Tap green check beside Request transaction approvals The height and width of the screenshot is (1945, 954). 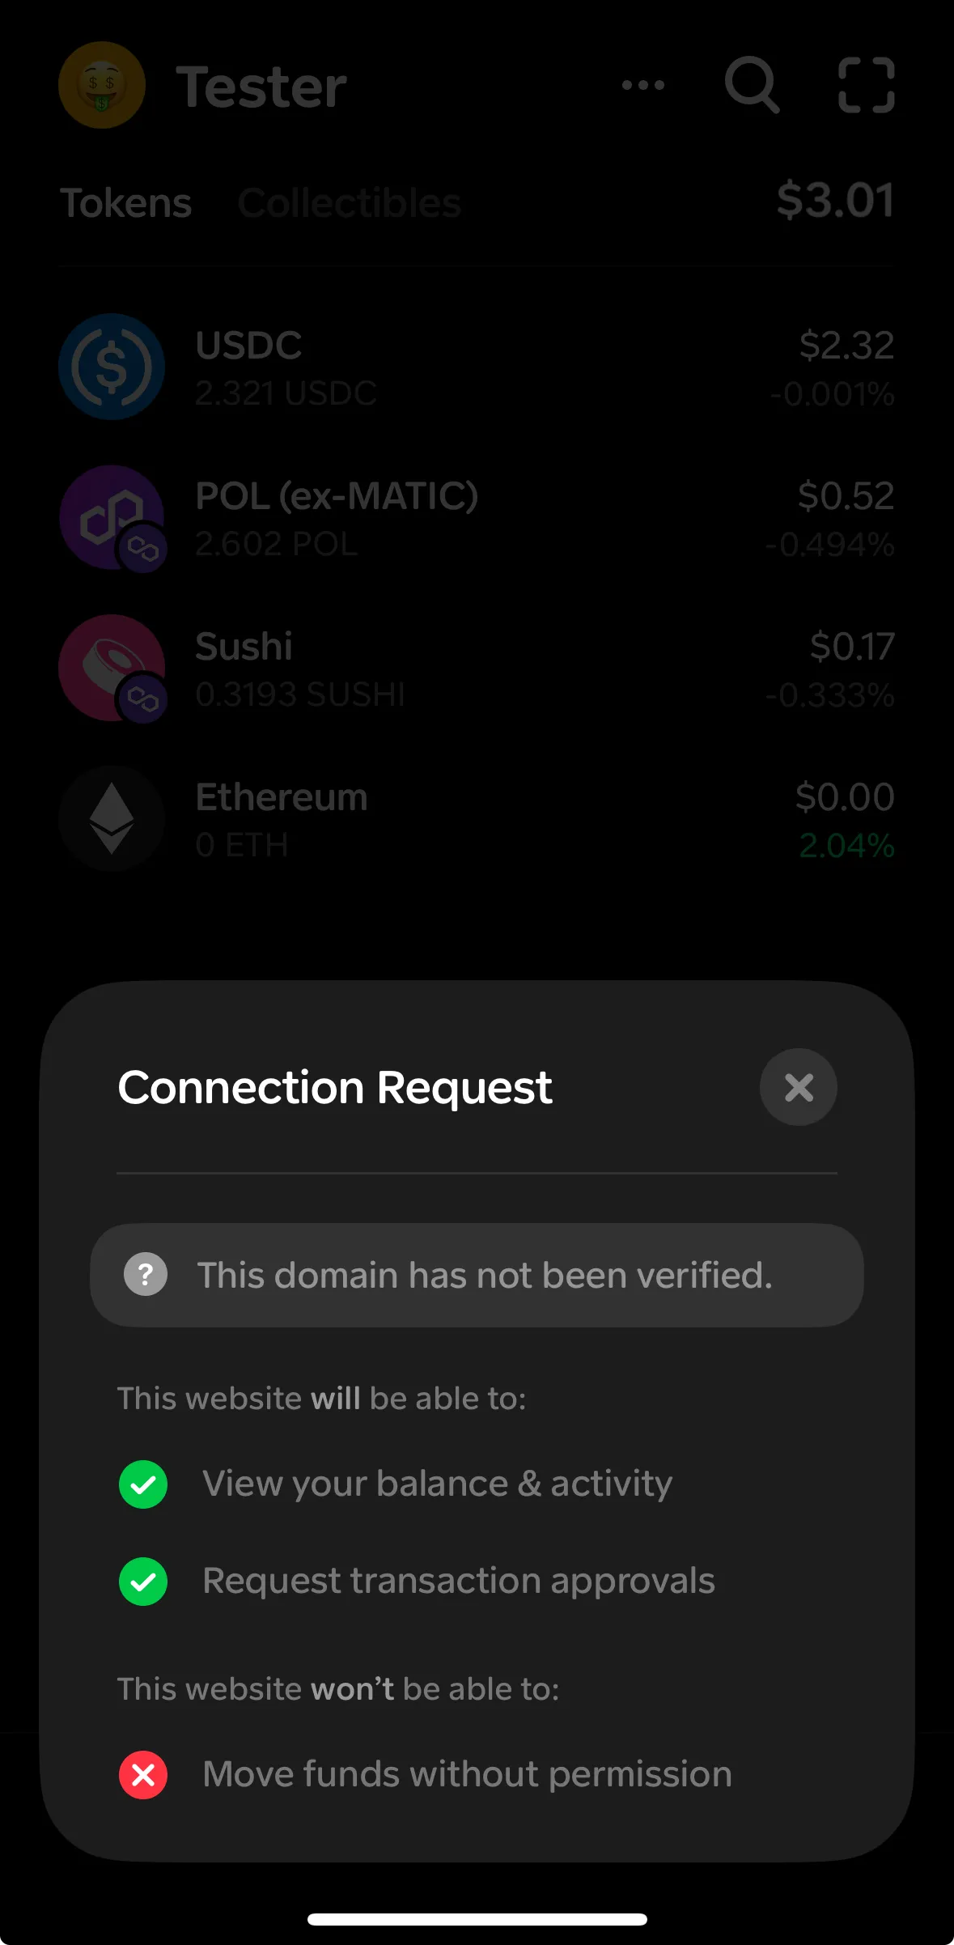tap(143, 1581)
